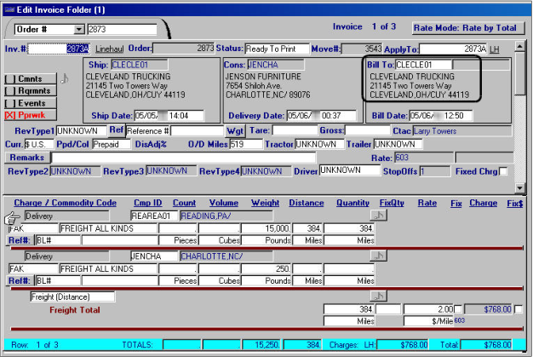Viewport: 533px width, 357px height.
Task: Click the Bill Date field
Action: pos(440,116)
